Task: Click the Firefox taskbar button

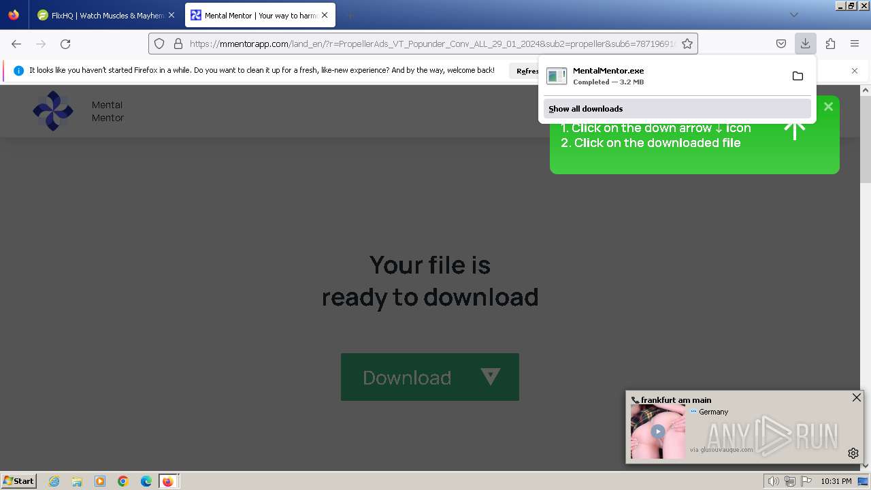Action: point(168,481)
